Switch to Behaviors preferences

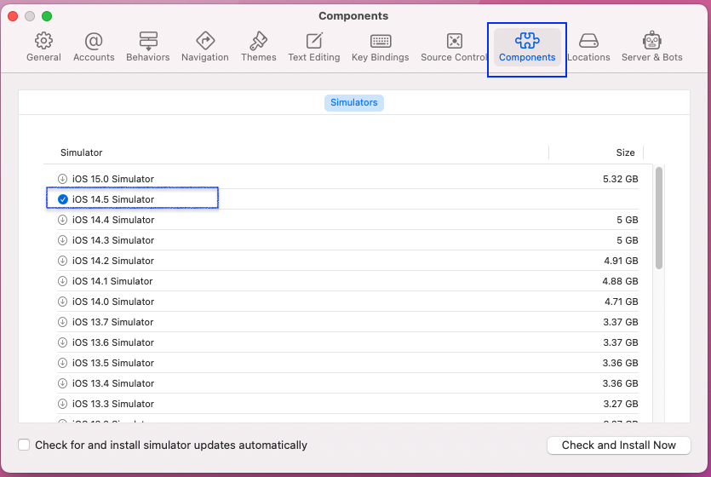pyautogui.click(x=148, y=47)
